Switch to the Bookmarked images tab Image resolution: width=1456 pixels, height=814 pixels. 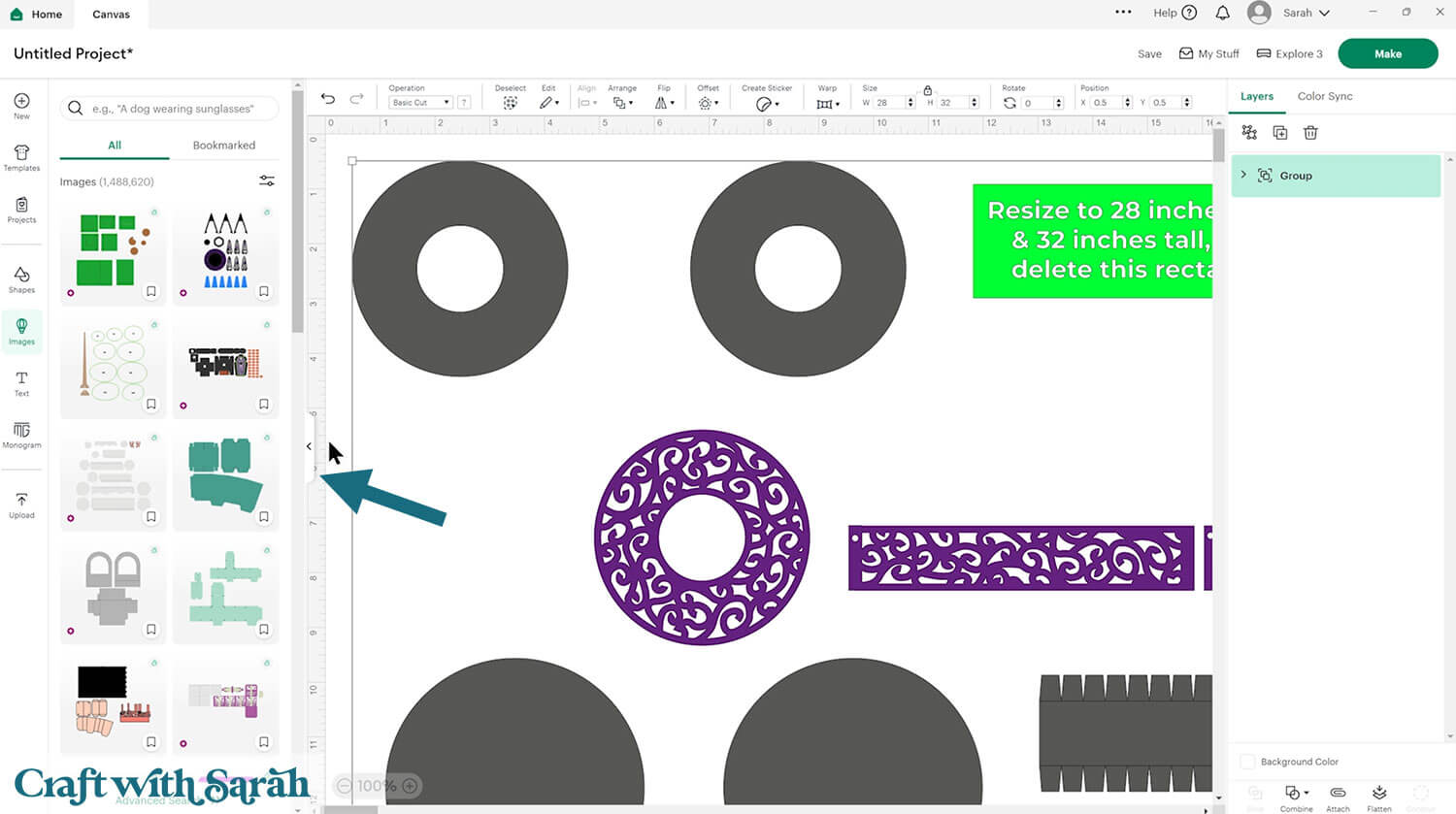pos(223,146)
